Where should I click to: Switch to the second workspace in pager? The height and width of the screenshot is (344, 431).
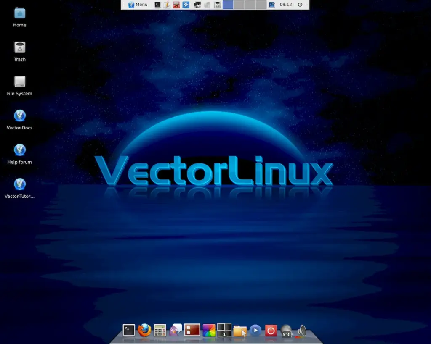point(239,5)
